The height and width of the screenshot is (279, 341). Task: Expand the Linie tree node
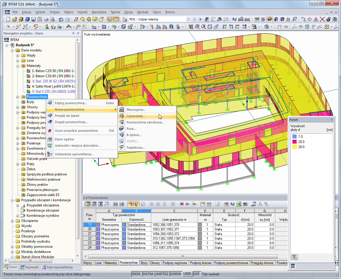coord(18,61)
